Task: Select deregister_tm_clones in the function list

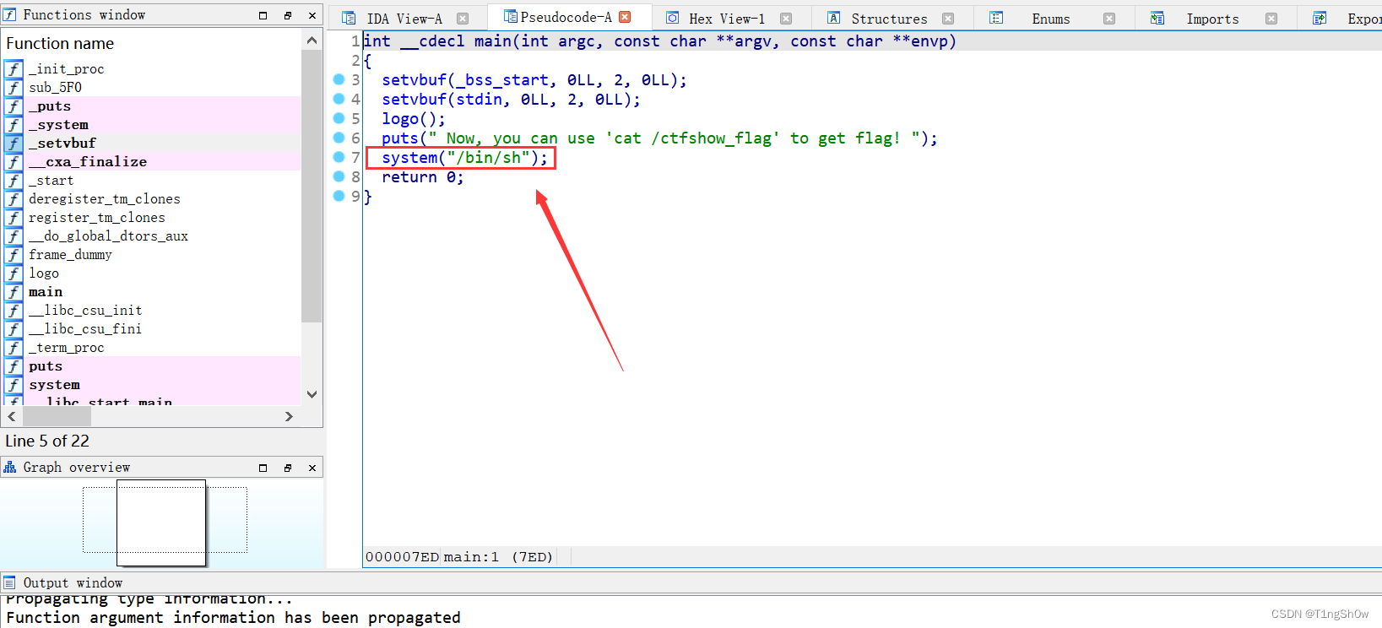Action: (105, 199)
